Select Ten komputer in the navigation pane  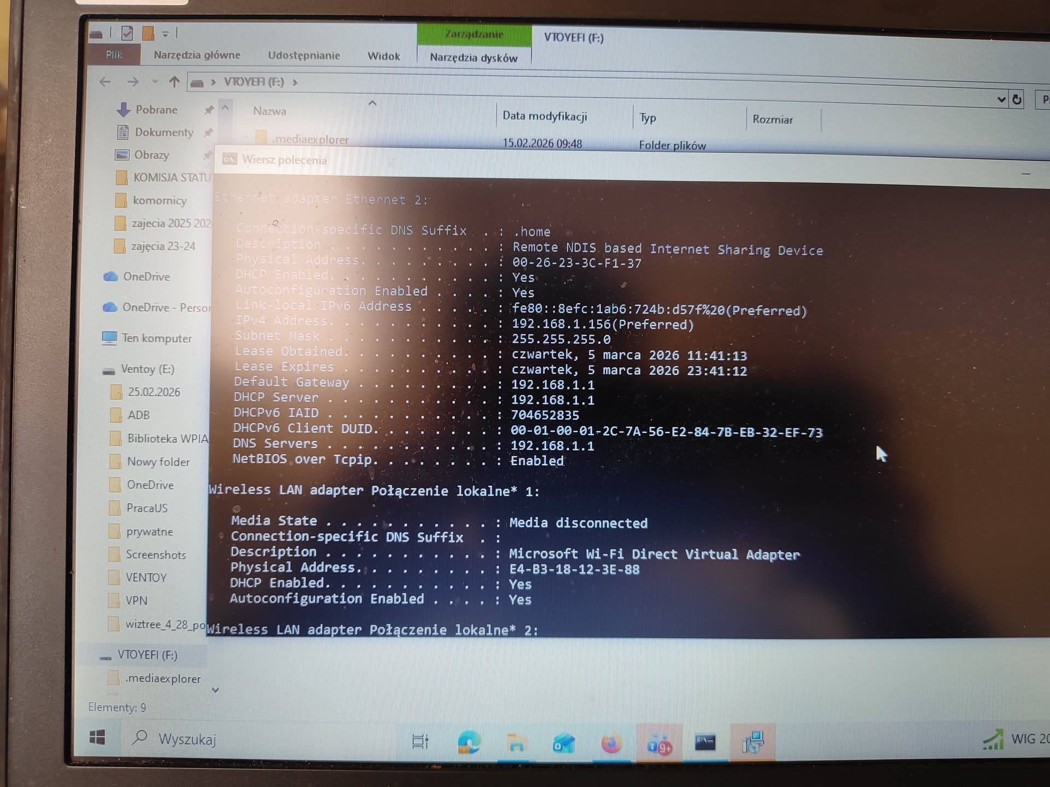point(156,338)
